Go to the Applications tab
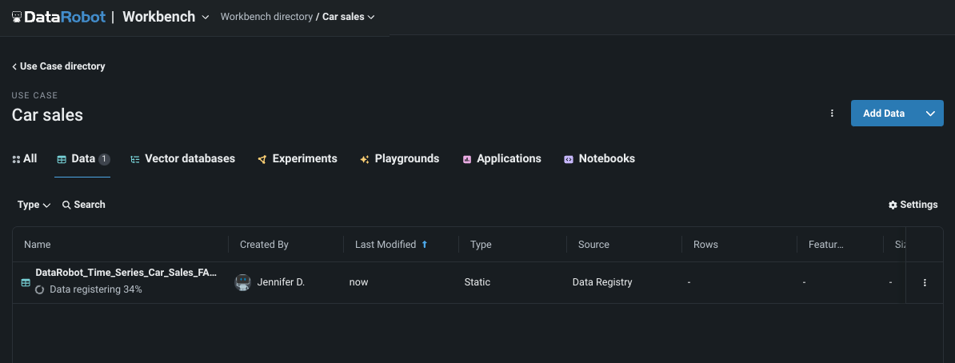955x363 pixels. [501, 159]
